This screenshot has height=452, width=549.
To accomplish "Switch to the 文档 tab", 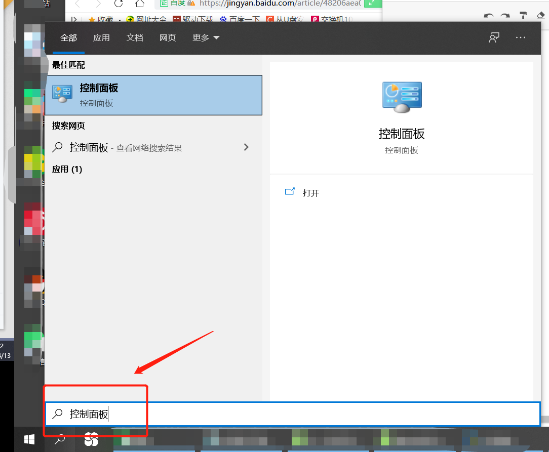I will 135,37.
